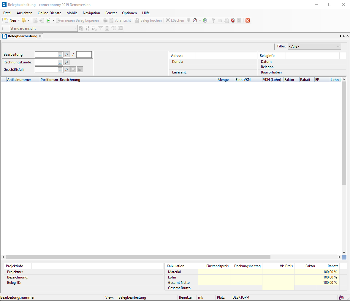The height and width of the screenshot is (301, 350).
Task: Click the green history clock toolbar icon
Action: tap(205, 20)
